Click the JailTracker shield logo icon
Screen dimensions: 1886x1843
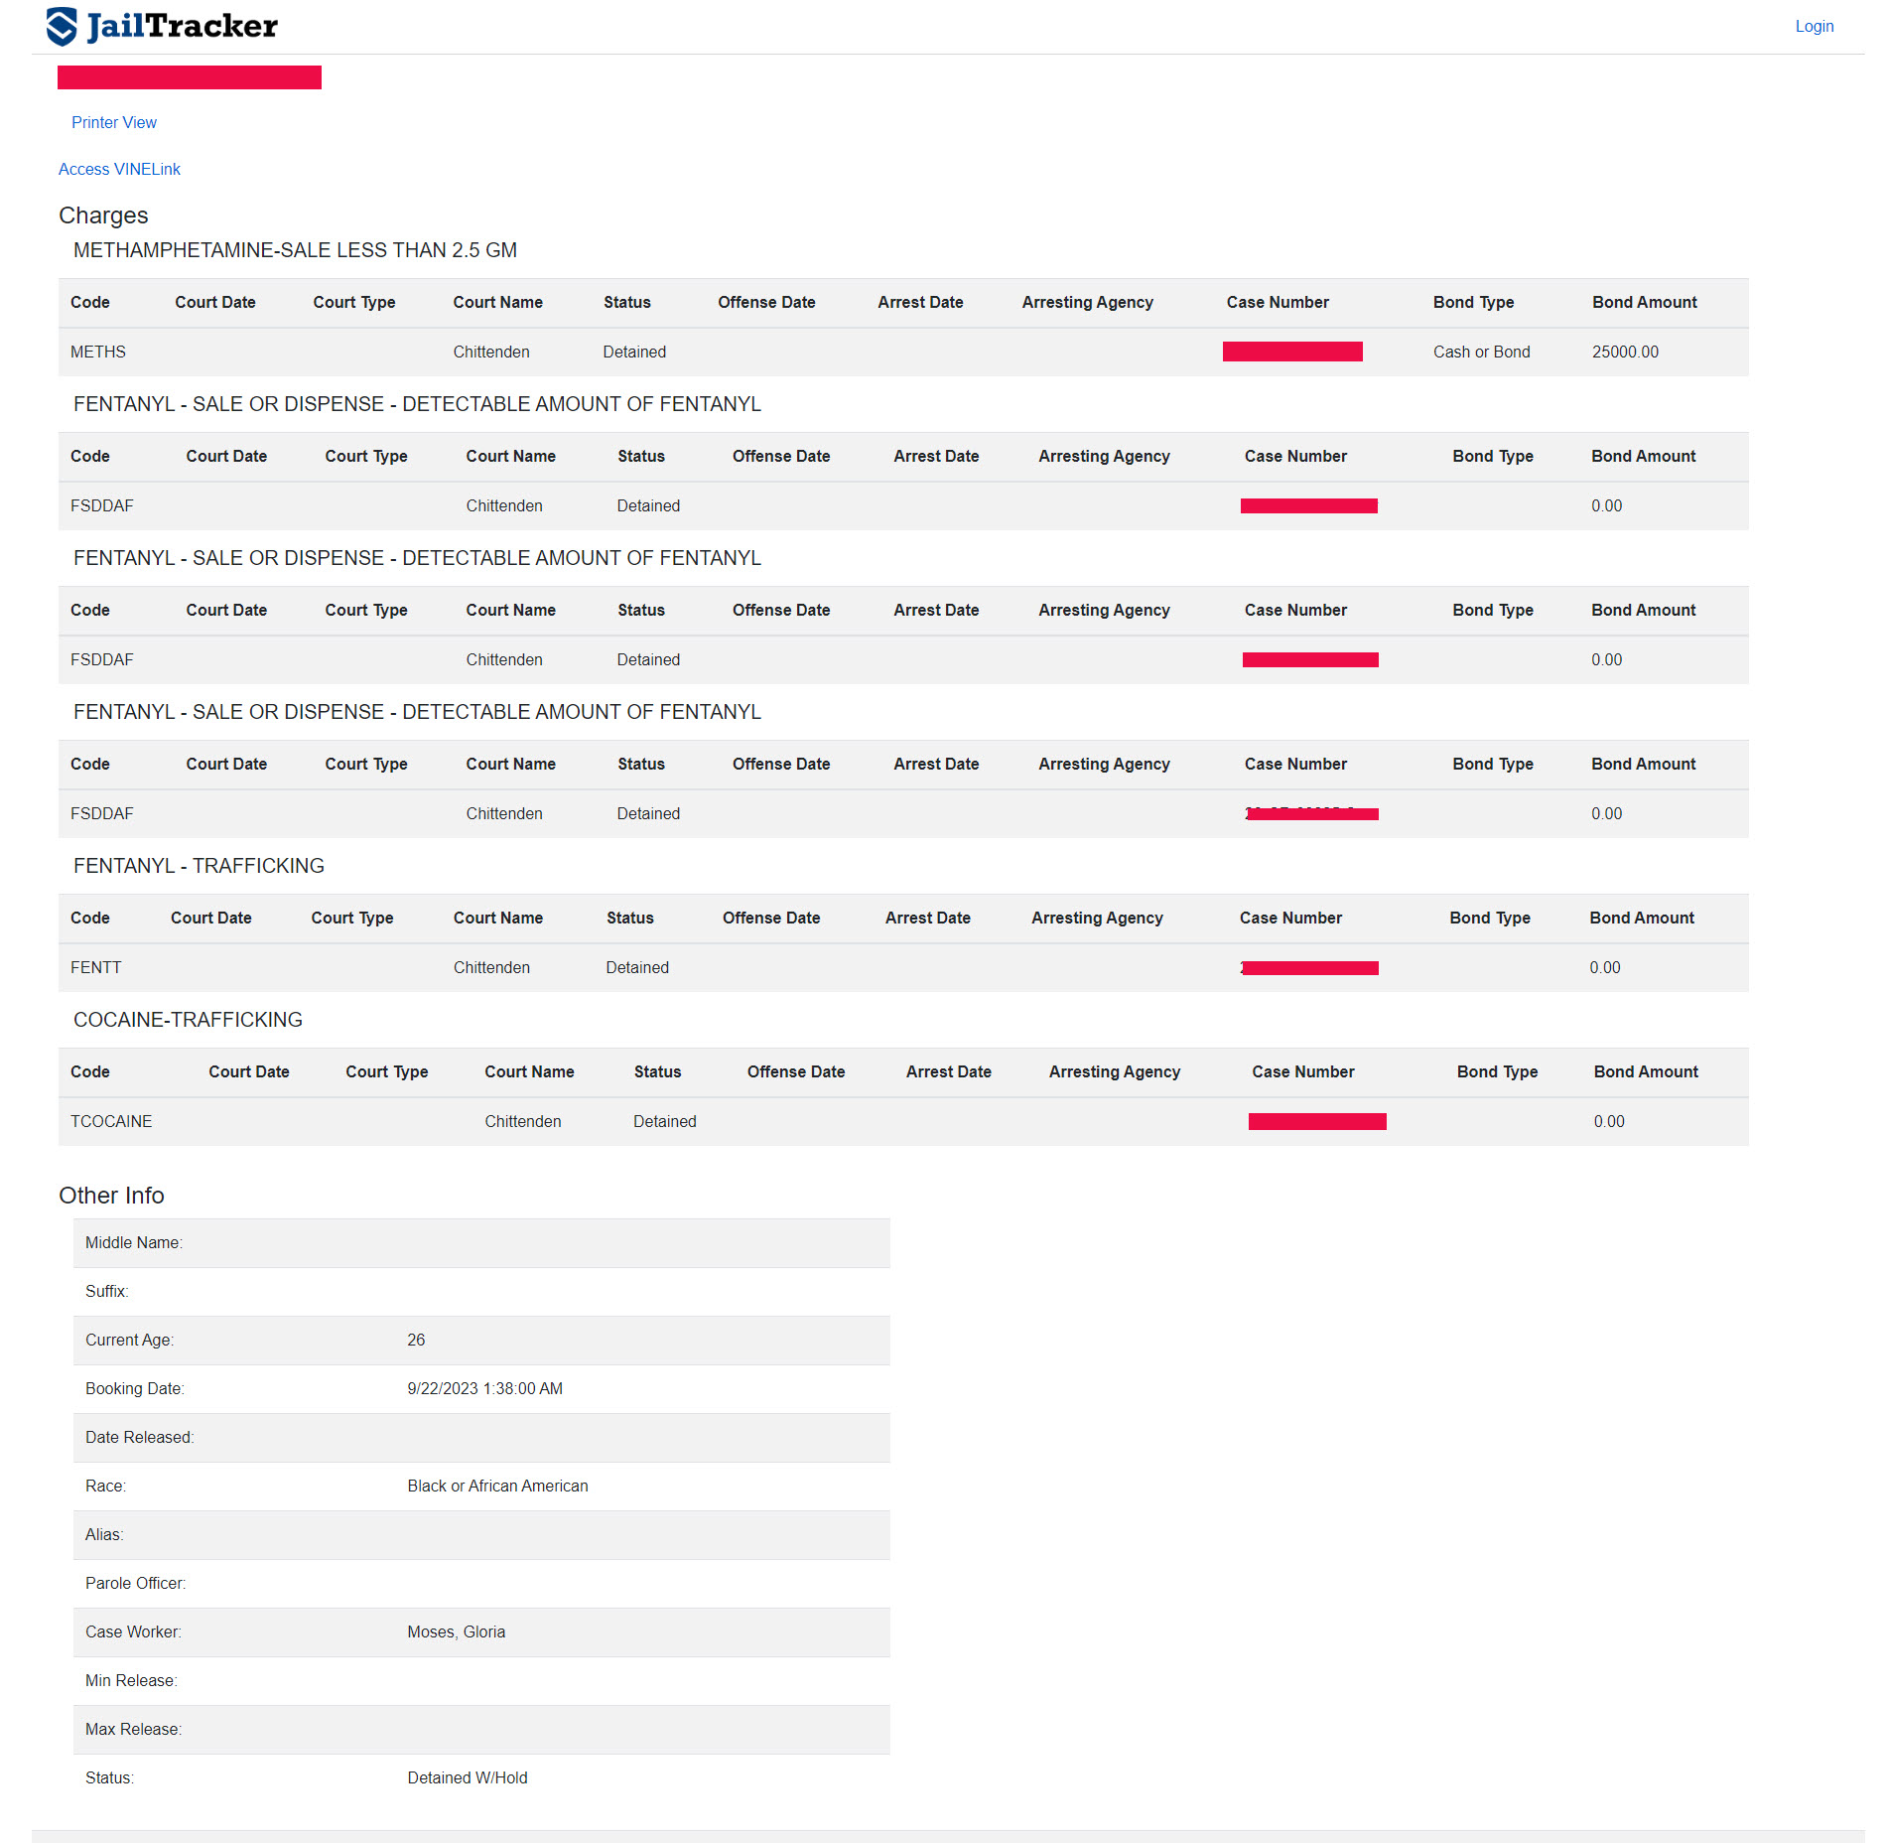(x=62, y=27)
